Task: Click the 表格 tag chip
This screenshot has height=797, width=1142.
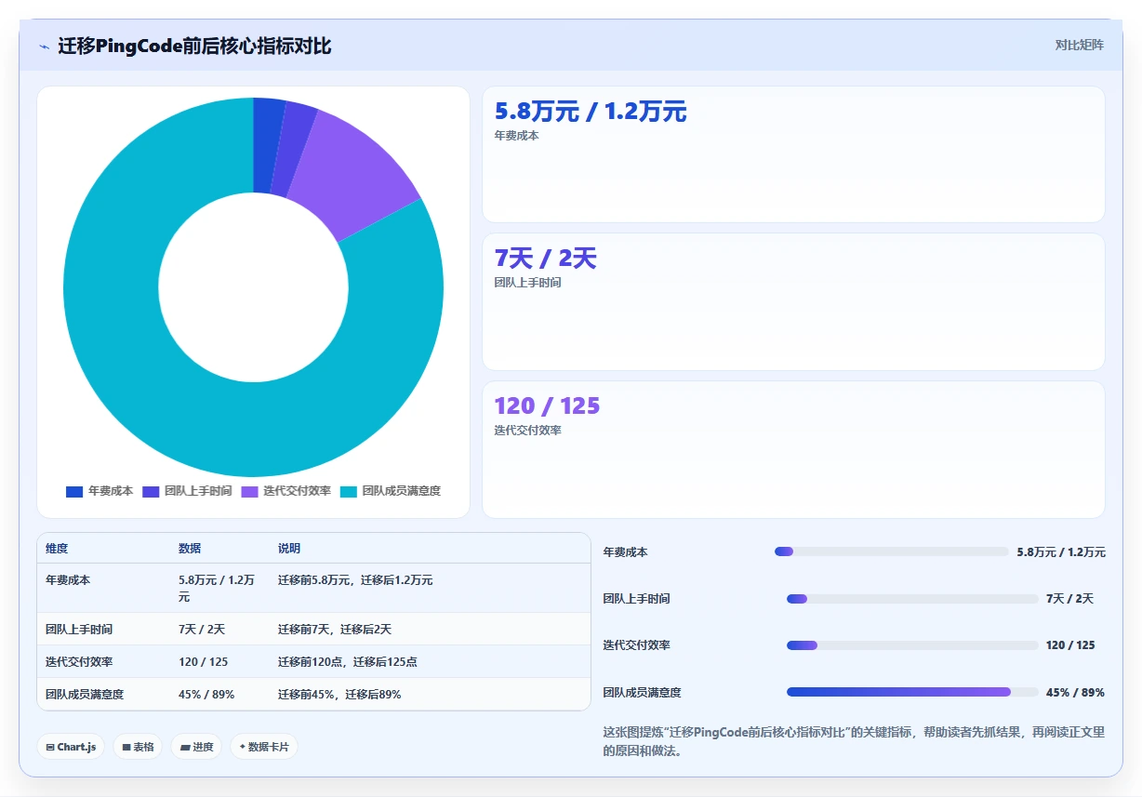Action: (x=138, y=747)
